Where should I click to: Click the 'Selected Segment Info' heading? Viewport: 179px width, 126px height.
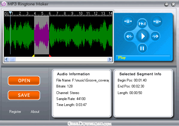point(140,74)
